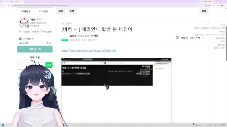Open the browser three-dot menu
The height and width of the screenshot is (127, 227).
click(x=225, y=6)
